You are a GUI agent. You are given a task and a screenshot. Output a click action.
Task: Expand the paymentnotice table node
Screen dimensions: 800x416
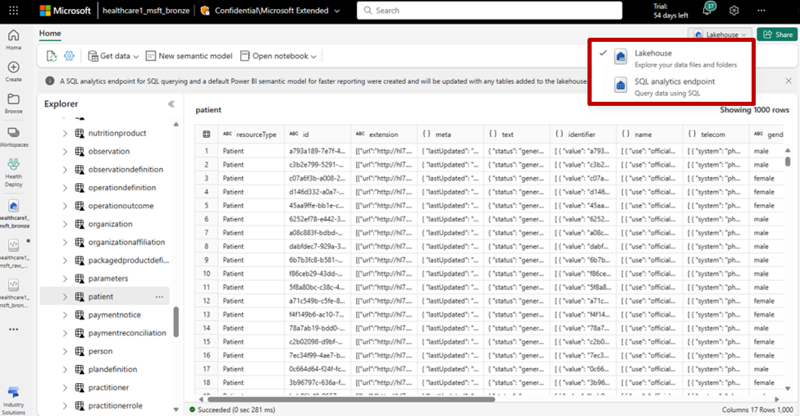tap(65, 315)
